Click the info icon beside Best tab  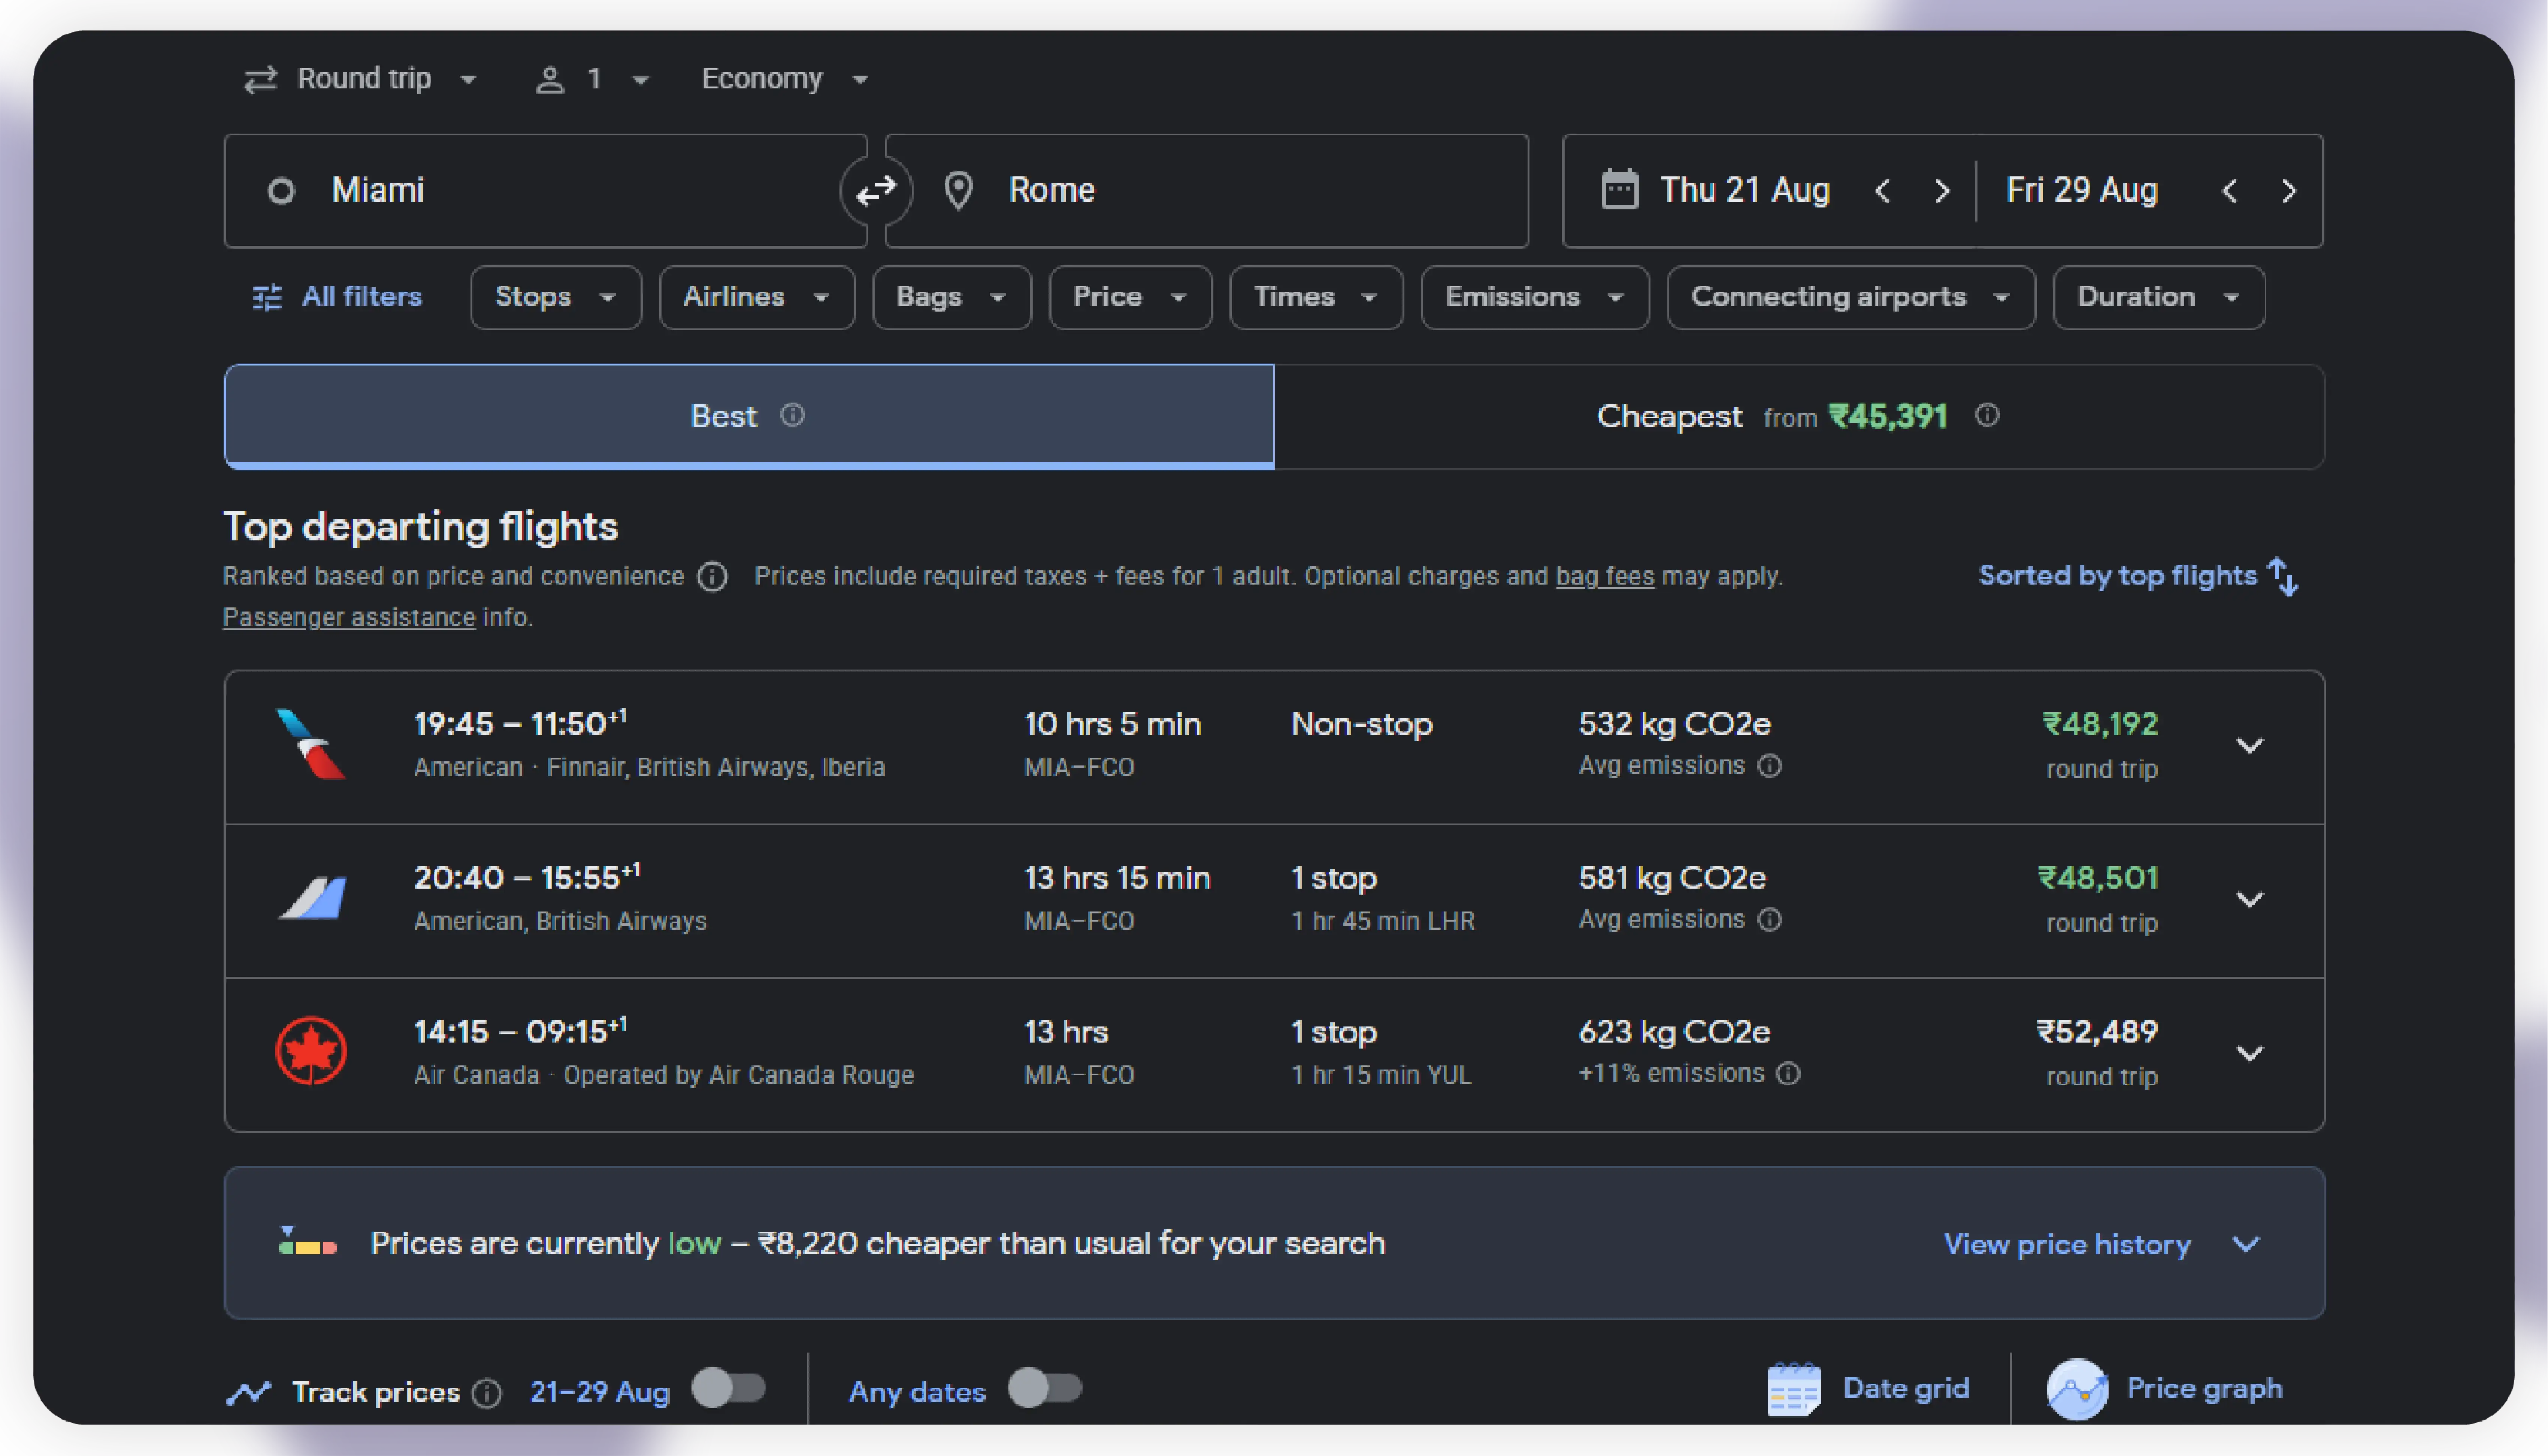[x=792, y=415]
